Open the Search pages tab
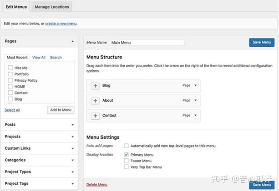The width and height of the screenshot is (279, 191). pos(56,58)
